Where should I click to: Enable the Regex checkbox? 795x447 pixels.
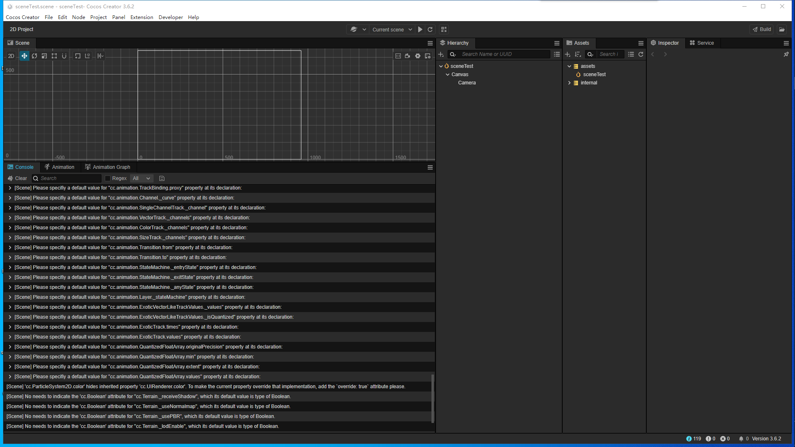[108, 178]
